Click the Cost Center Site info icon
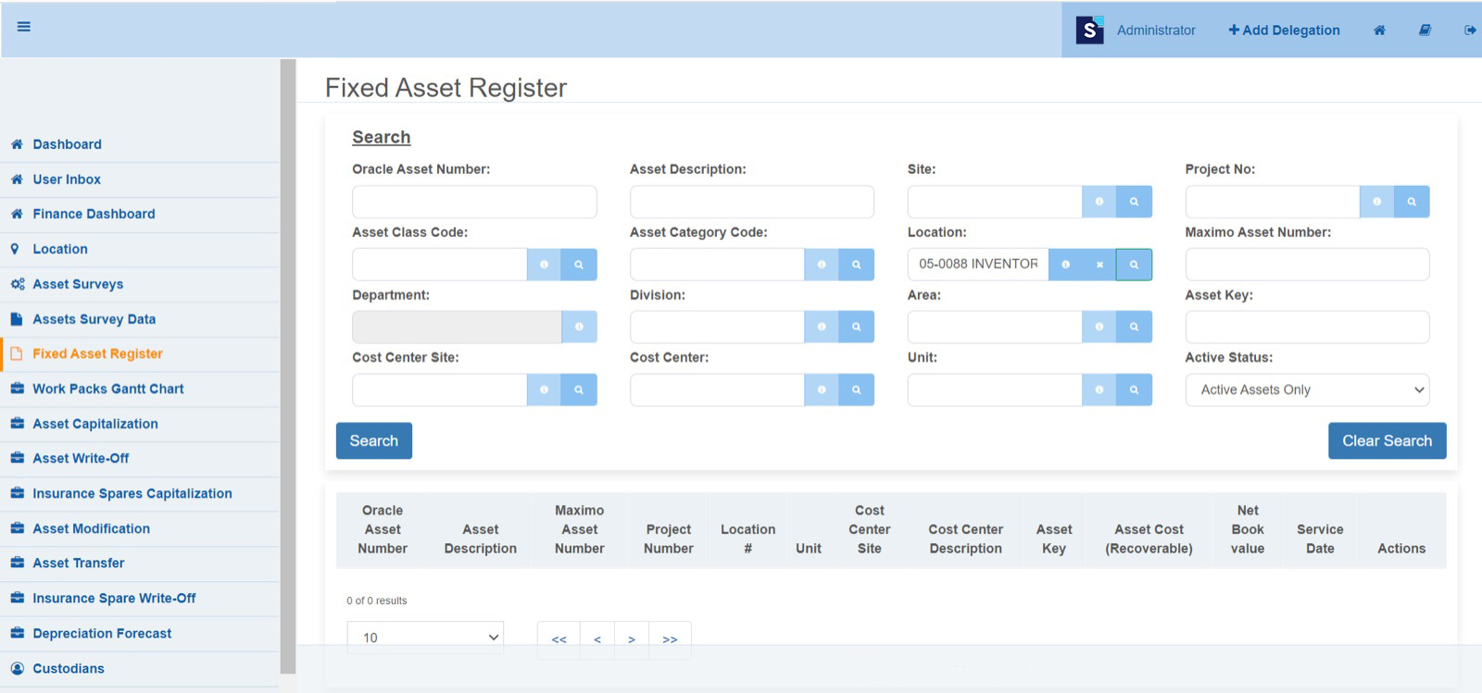This screenshot has height=693, width=1482. (x=545, y=390)
